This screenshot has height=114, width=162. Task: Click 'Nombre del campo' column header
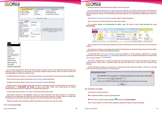coord(27,9)
